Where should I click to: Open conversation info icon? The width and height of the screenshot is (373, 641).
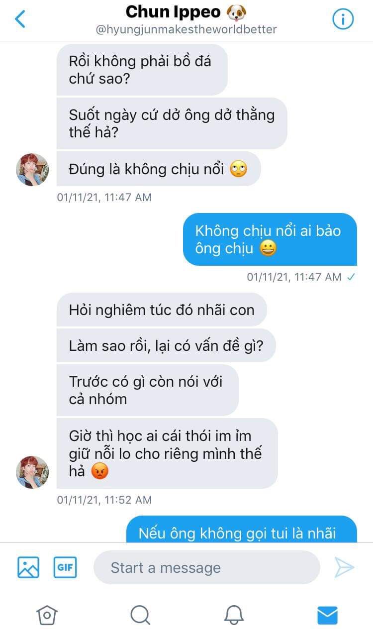tap(343, 19)
